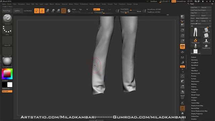Image resolution: width=215 pixels, height=121 pixels.
Task: Click the Zoom document icon
Action: coord(182,30)
